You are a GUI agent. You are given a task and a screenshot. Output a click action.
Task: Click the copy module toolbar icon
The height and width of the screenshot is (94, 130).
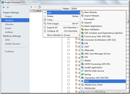click(x=39, y=7)
